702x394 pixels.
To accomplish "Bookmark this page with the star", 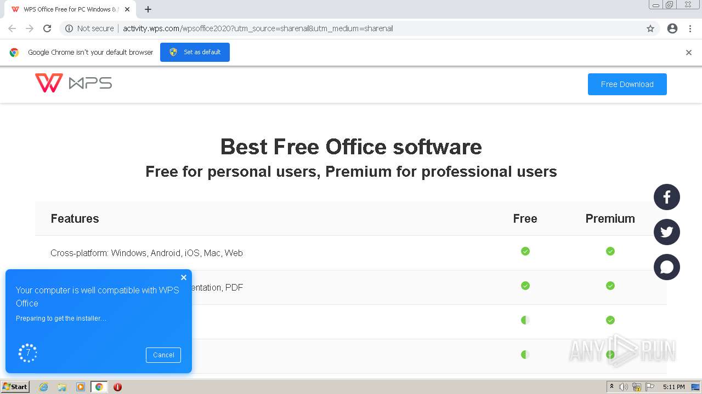I will point(650,28).
